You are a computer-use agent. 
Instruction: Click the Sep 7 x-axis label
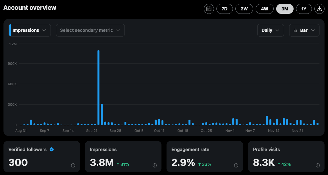44,131
